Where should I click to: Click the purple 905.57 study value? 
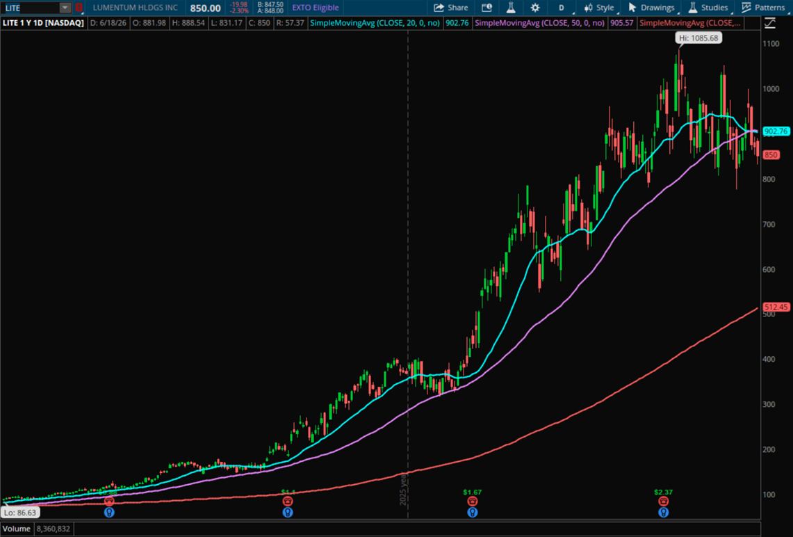pos(621,23)
